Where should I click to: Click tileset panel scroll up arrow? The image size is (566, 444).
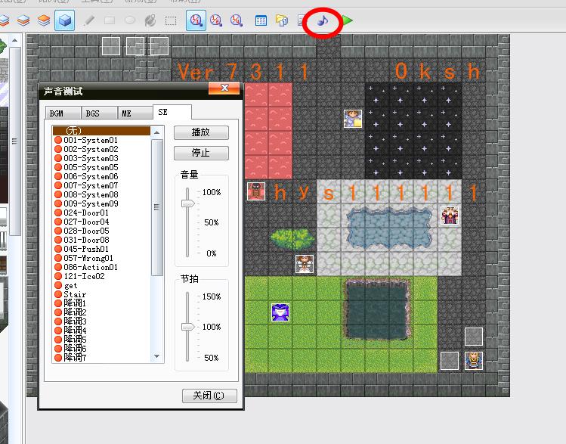point(14,40)
